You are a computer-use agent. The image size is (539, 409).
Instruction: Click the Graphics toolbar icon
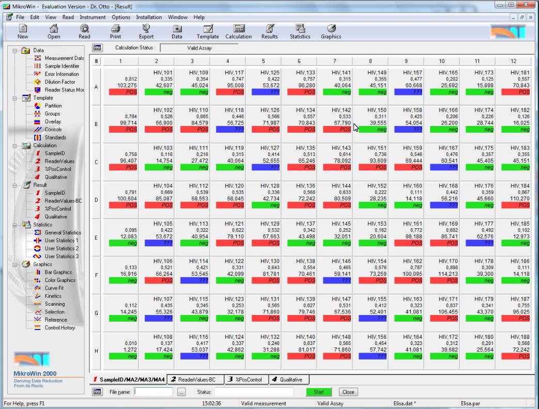click(x=331, y=32)
